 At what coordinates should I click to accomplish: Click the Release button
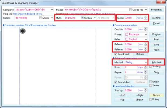pos(140,54)
